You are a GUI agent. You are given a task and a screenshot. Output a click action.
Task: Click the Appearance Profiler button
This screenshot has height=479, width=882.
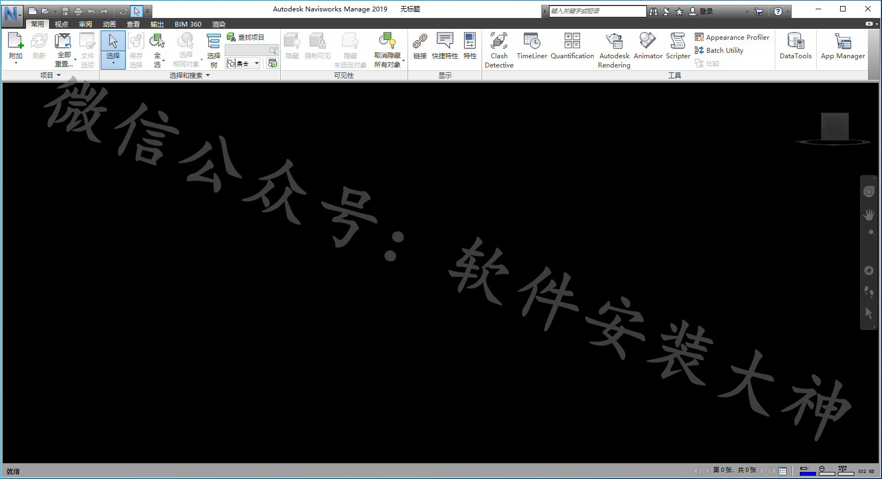tap(732, 37)
